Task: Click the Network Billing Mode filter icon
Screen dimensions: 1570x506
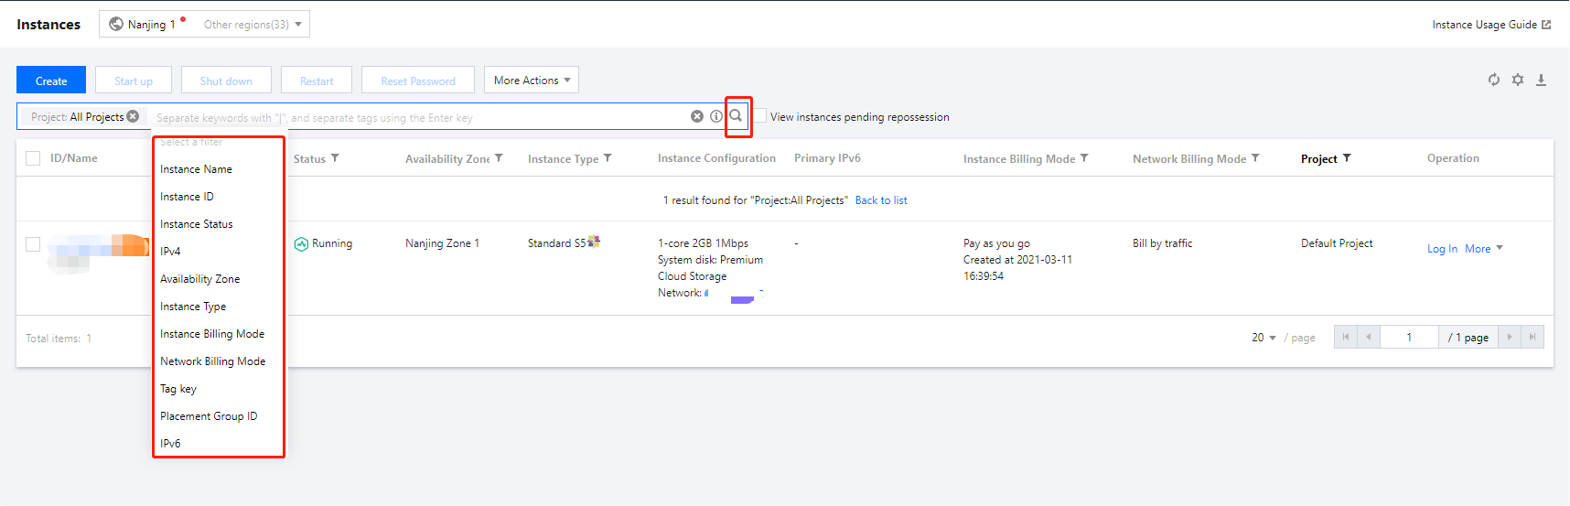Action: (1255, 158)
